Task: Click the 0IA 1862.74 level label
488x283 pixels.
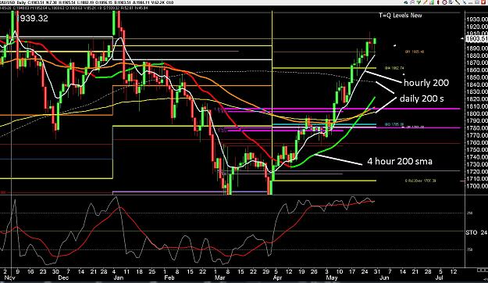Action: click(394, 68)
